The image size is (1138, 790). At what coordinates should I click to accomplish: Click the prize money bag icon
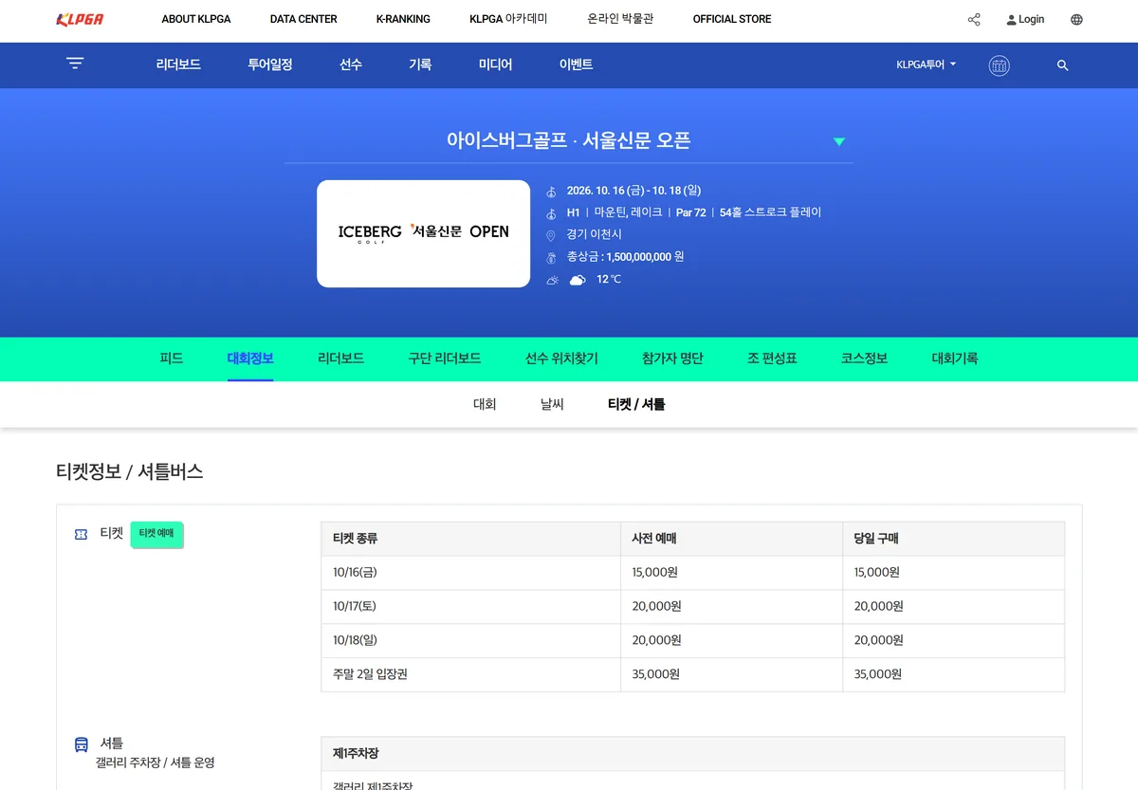(x=551, y=257)
